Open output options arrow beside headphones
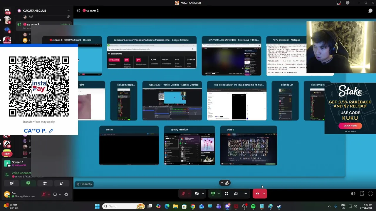Image resolution: width=376 pixels, height=211 pixels. pos(60,194)
